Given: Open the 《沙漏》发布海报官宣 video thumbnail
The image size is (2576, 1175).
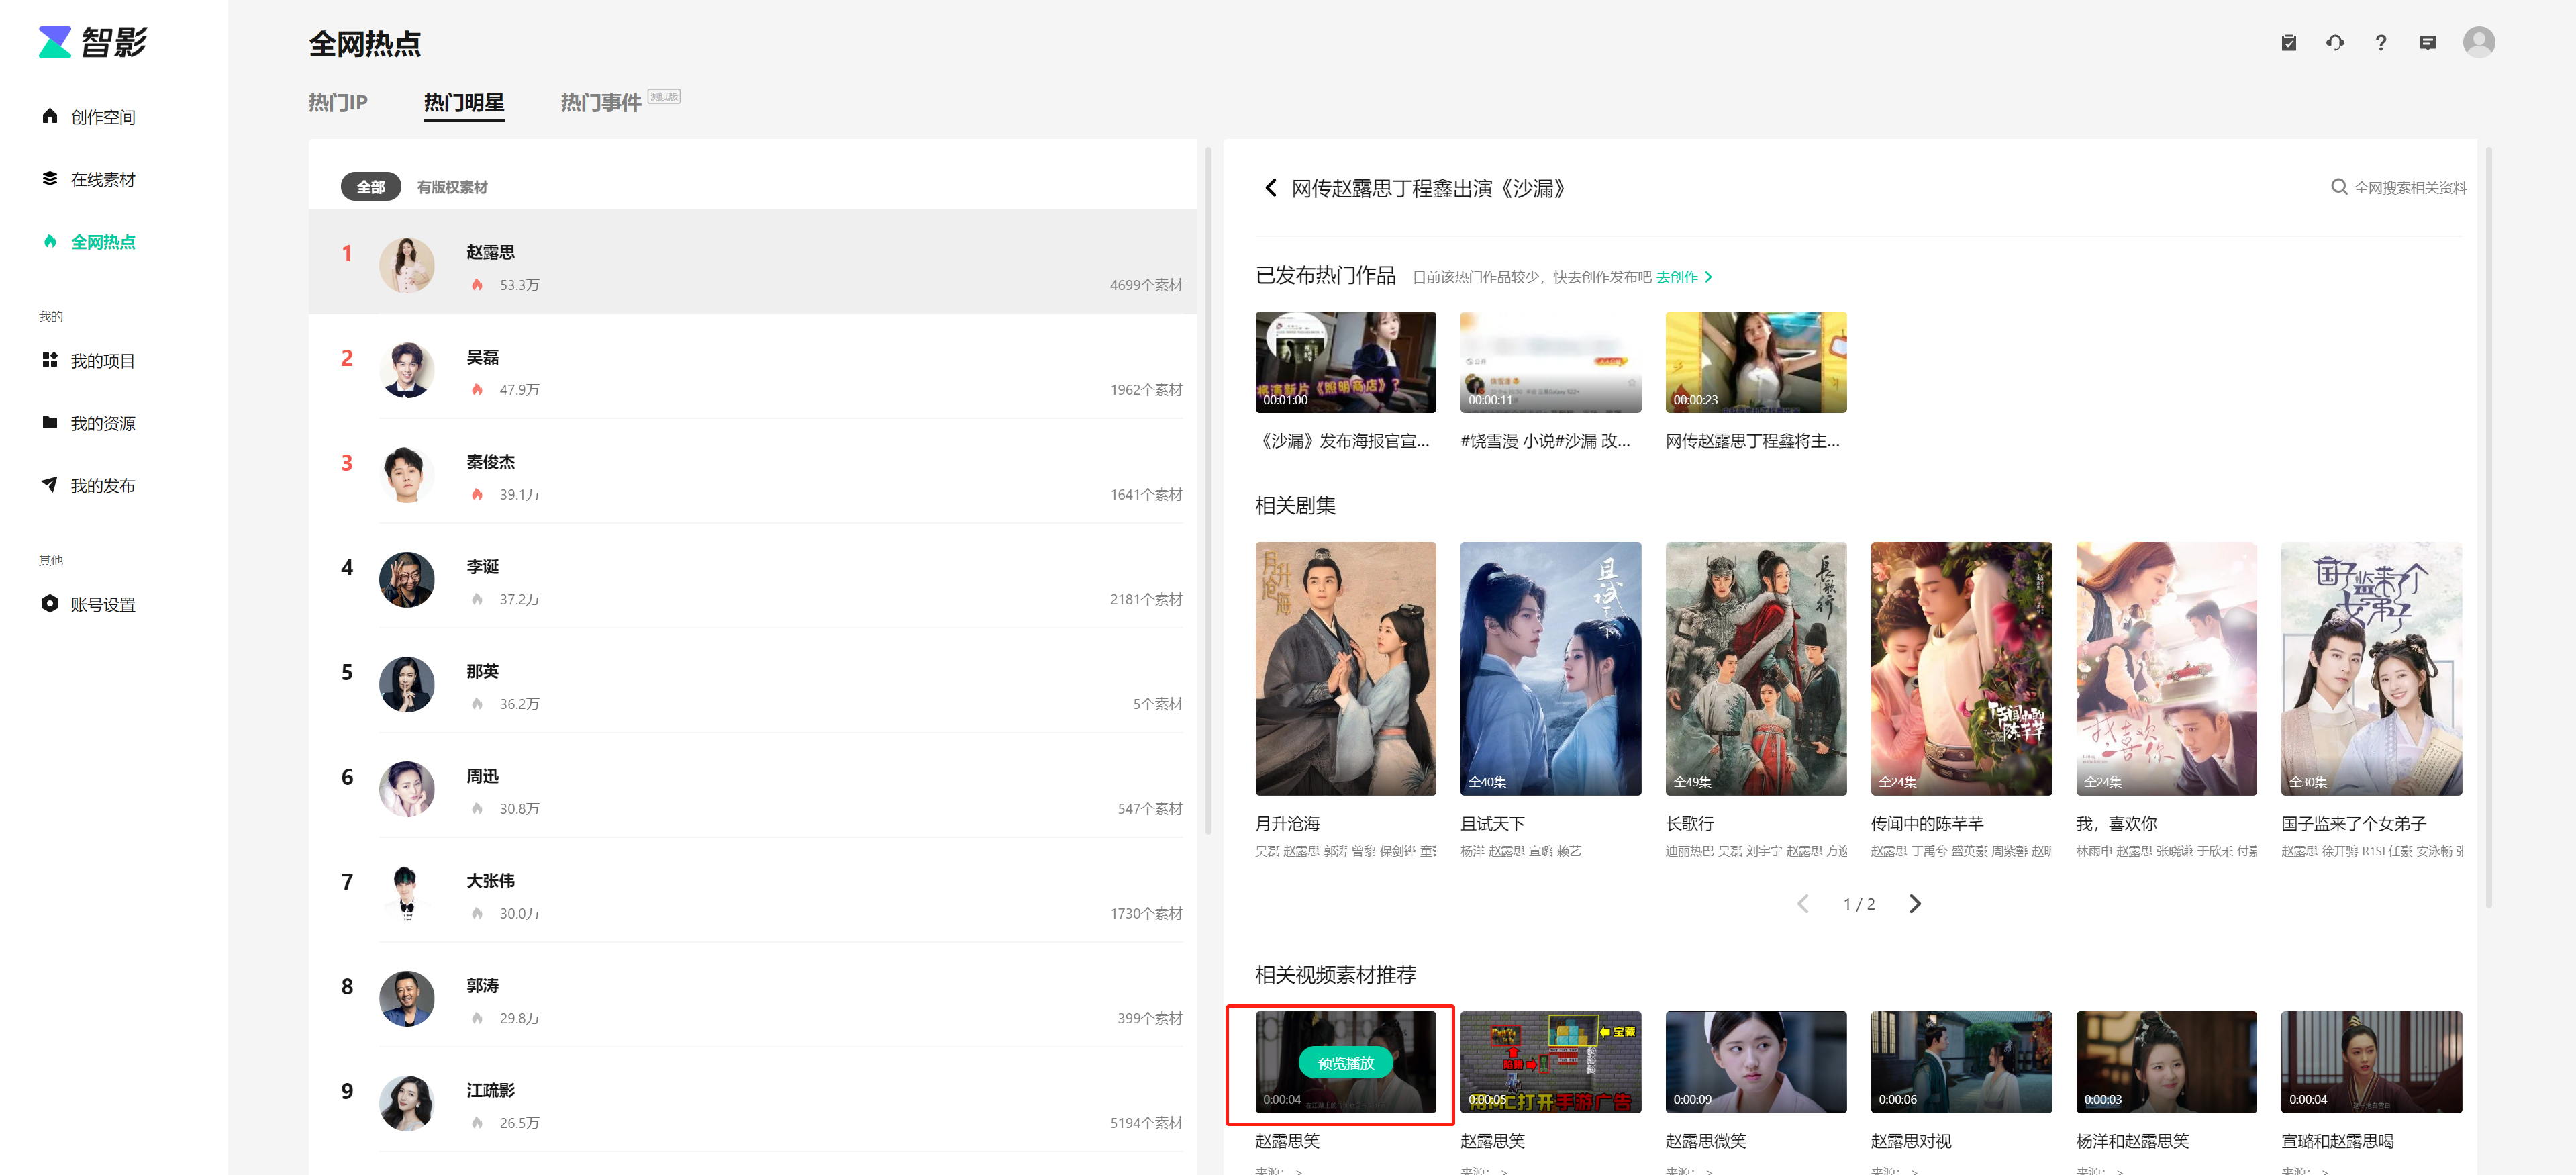Looking at the screenshot, I should click(x=1345, y=362).
